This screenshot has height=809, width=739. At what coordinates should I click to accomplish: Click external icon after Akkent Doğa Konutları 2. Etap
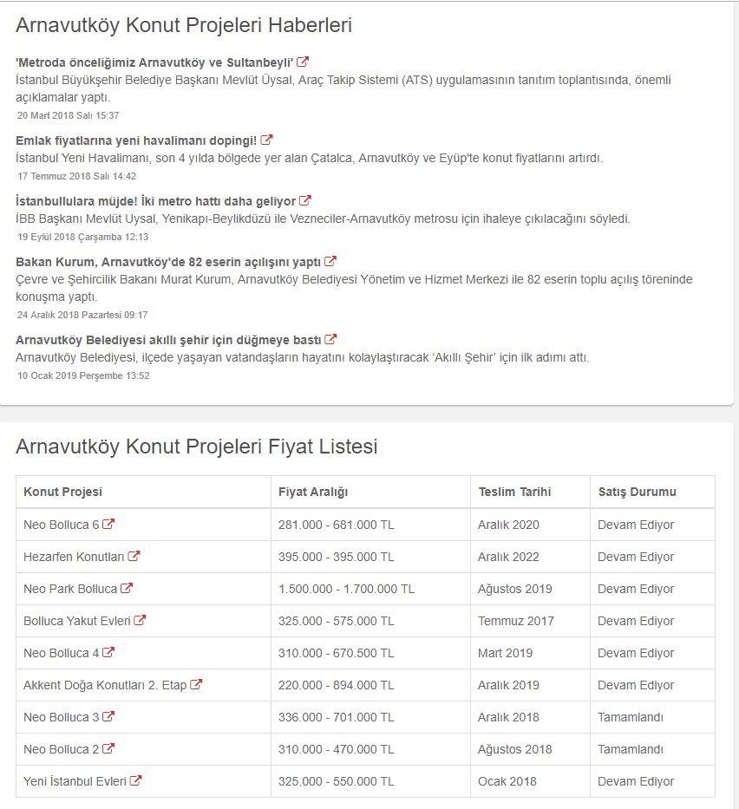click(x=196, y=685)
